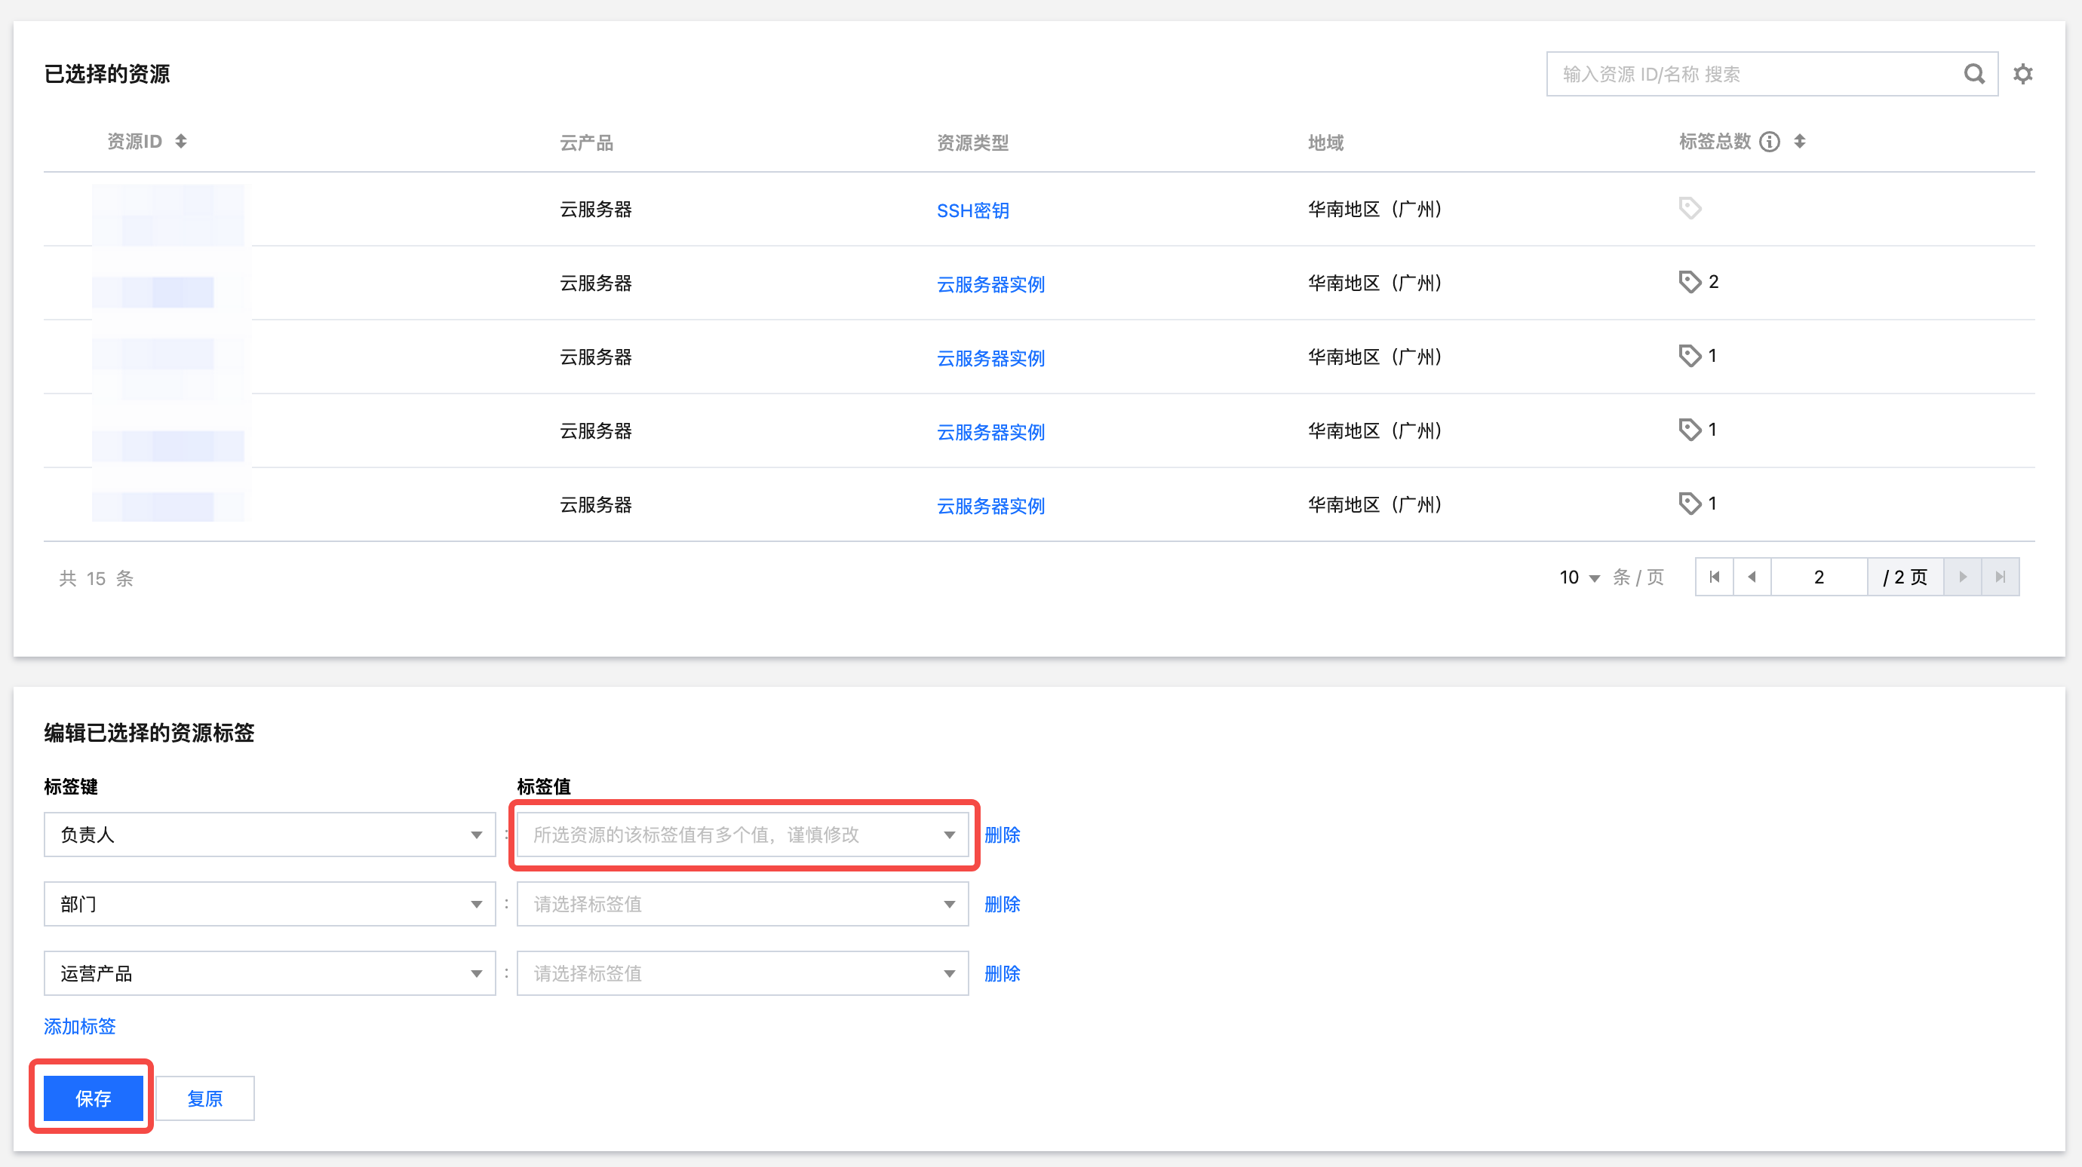Click the 保存 button

point(93,1098)
